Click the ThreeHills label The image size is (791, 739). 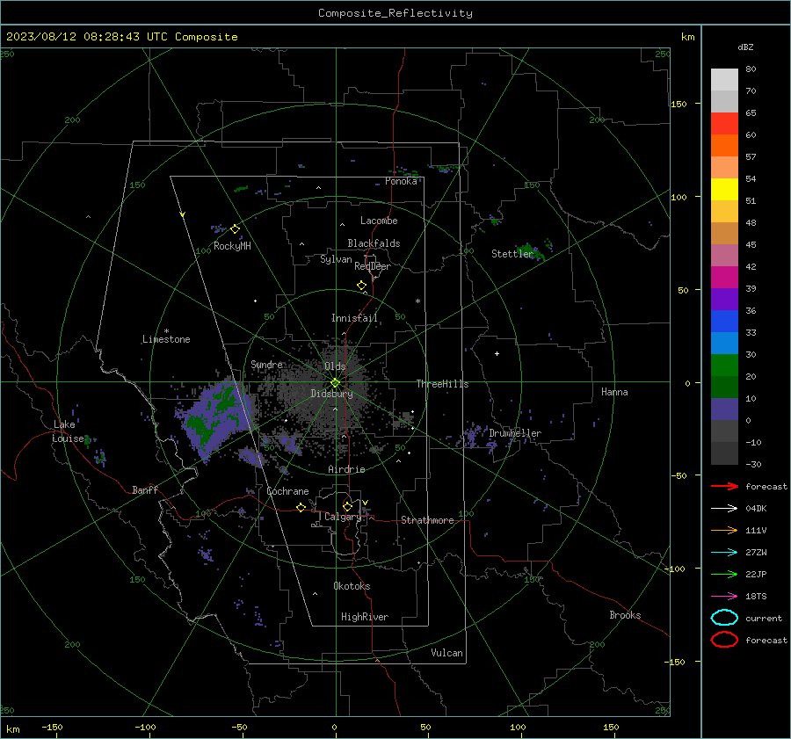point(442,384)
